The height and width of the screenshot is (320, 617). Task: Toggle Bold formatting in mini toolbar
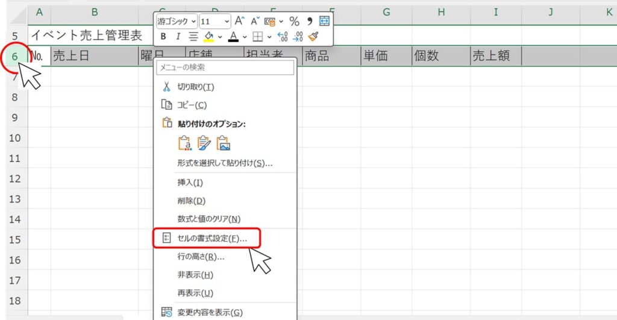(x=163, y=37)
